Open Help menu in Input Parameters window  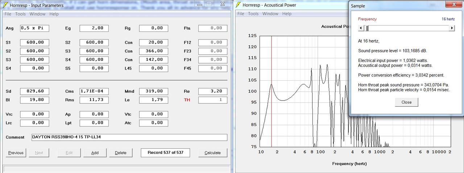pyautogui.click(x=54, y=14)
